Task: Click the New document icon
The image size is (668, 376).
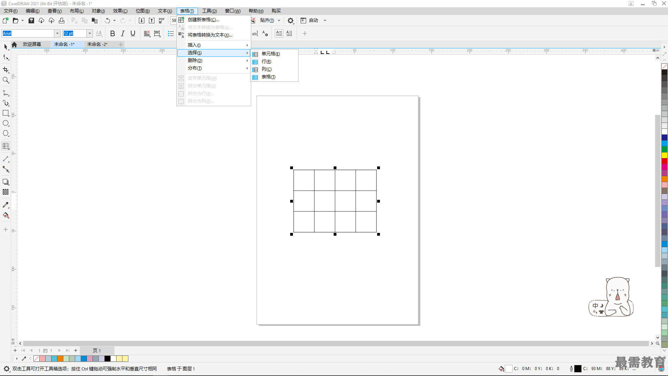Action: tap(6, 21)
